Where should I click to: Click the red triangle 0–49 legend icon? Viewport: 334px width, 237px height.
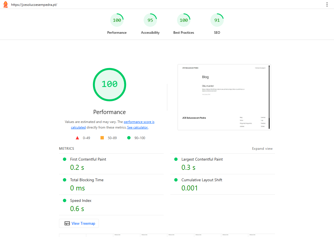[78, 138]
